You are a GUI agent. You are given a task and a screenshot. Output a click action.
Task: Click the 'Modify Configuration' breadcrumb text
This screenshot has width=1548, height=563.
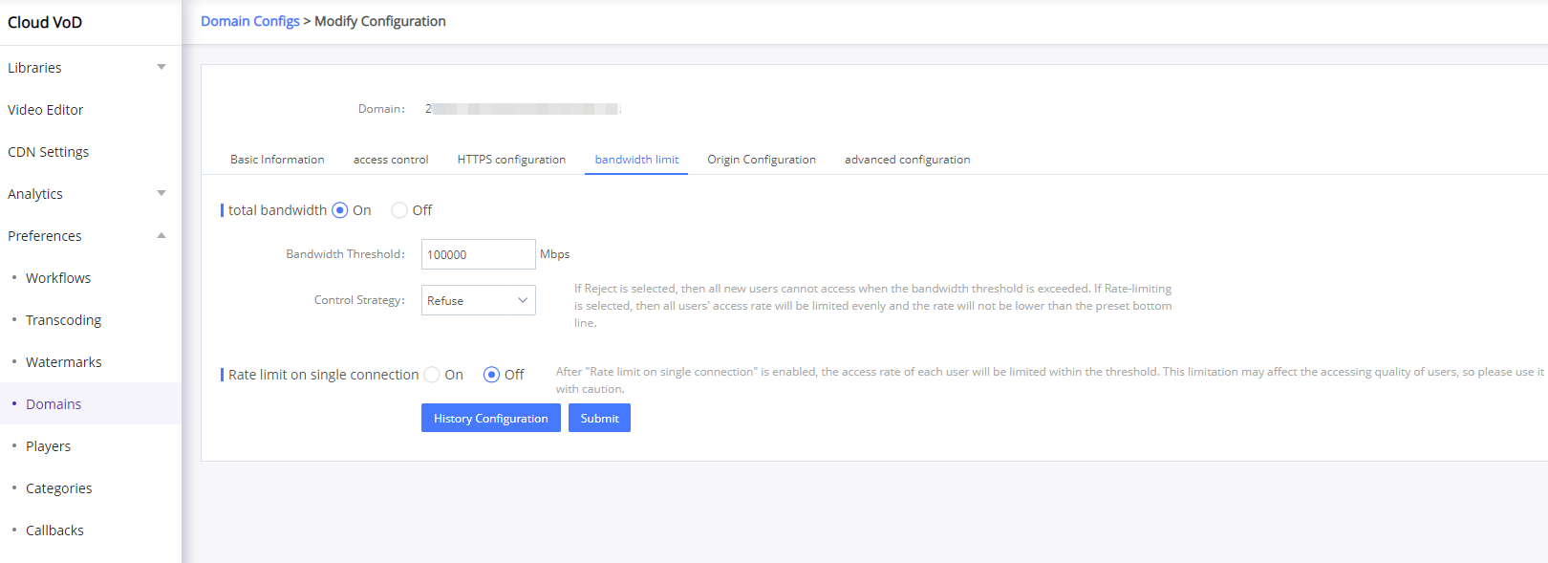[x=380, y=21]
